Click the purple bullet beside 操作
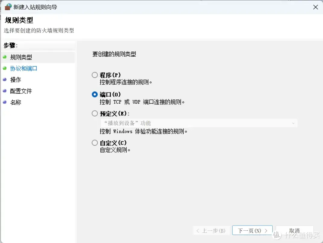The width and height of the screenshot is (323, 243). pos(5,79)
